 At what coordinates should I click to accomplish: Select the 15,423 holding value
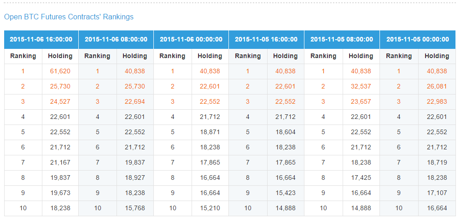(286, 193)
